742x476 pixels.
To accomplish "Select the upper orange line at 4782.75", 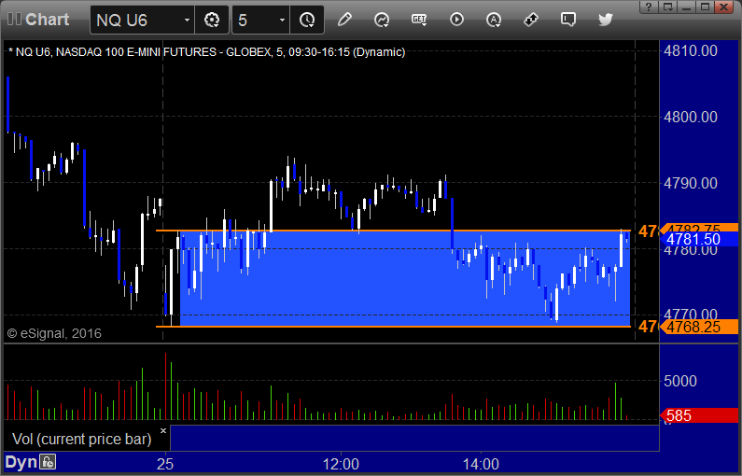I will (393, 231).
